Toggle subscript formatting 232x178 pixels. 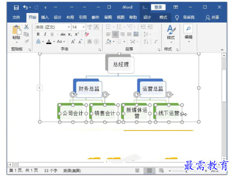pos(70,34)
